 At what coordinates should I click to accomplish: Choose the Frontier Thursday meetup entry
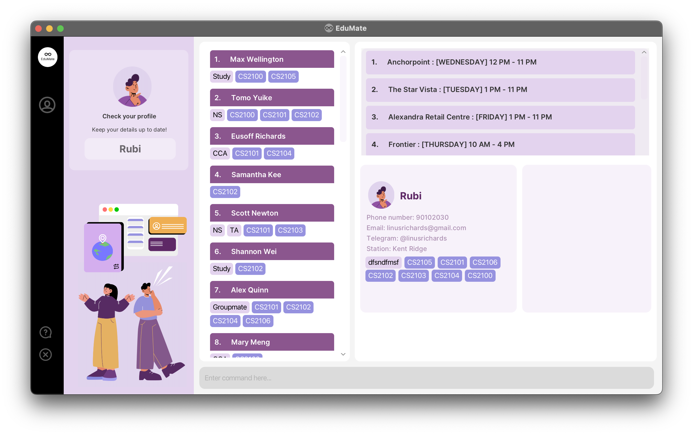tap(500, 144)
